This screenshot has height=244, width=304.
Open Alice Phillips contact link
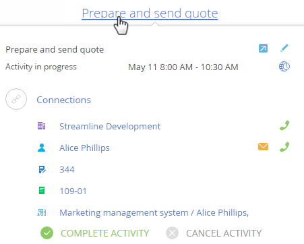pos(84,148)
